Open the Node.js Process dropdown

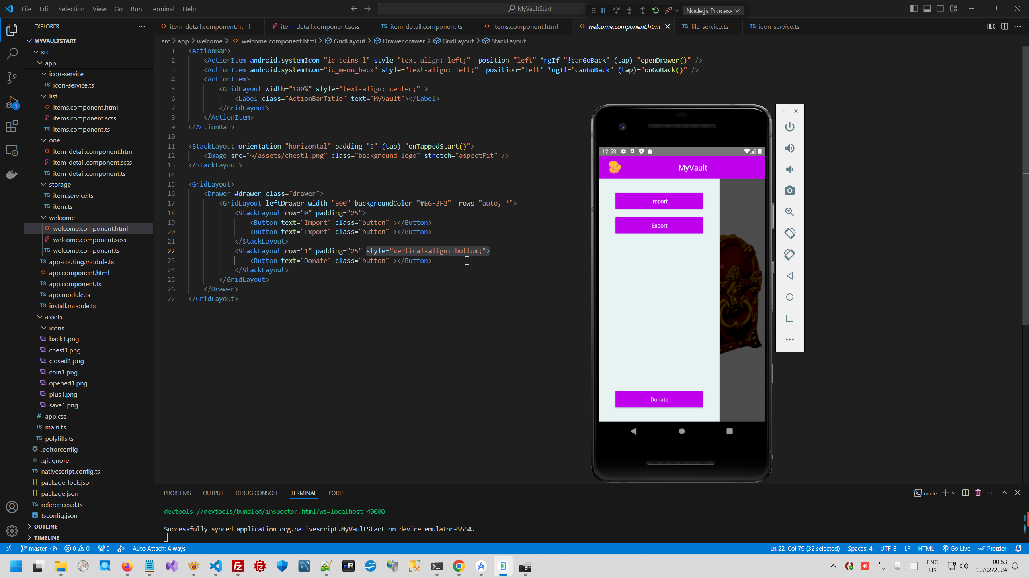click(713, 11)
